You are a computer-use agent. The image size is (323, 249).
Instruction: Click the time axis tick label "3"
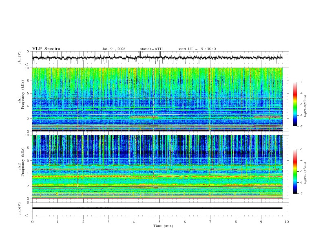click(108, 222)
